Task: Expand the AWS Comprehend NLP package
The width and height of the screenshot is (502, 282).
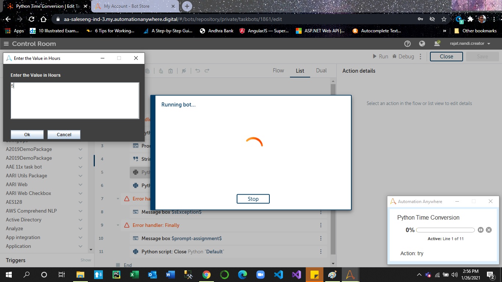Action: pyautogui.click(x=80, y=211)
